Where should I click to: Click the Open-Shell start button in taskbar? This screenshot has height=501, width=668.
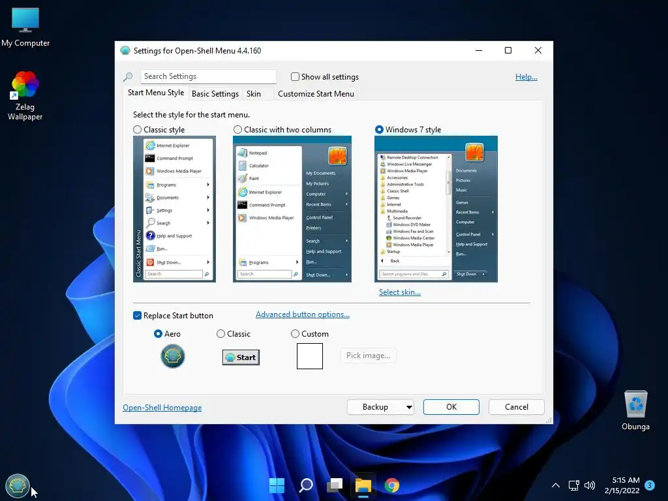18,485
